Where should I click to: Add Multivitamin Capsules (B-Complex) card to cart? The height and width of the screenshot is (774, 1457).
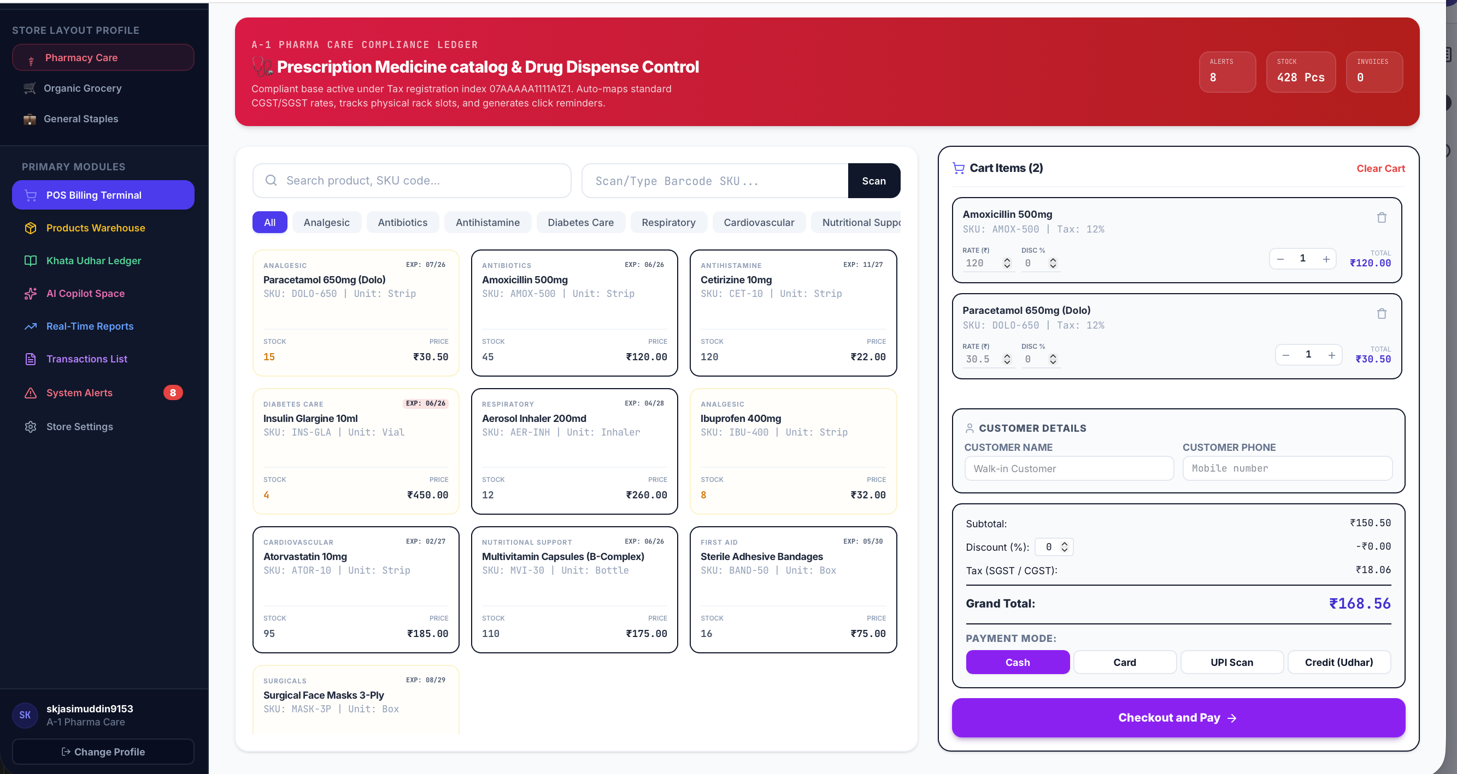click(x=574, y=590)
